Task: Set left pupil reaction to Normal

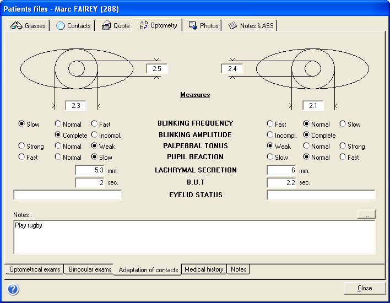Action: pyautogui.click(x=58, y=158)
